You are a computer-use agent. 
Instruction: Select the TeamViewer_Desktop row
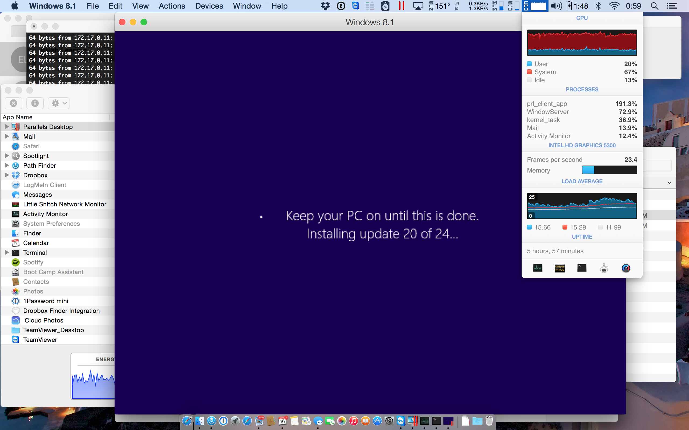pyautogui.click(x=58, y=329)
